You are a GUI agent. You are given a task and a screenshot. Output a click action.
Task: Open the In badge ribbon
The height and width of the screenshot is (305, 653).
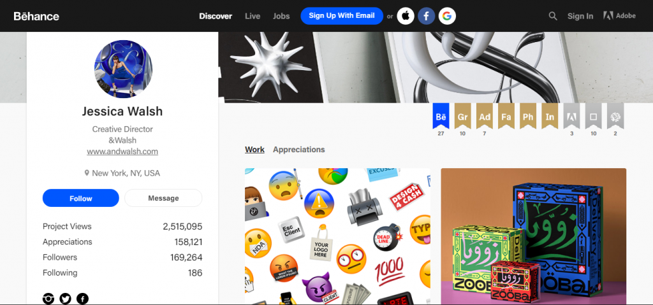point(550,116)
